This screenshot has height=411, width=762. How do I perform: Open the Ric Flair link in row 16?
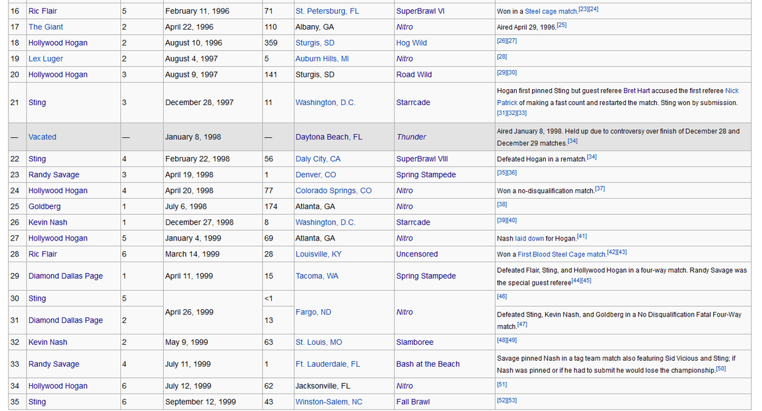coord(43,11)
